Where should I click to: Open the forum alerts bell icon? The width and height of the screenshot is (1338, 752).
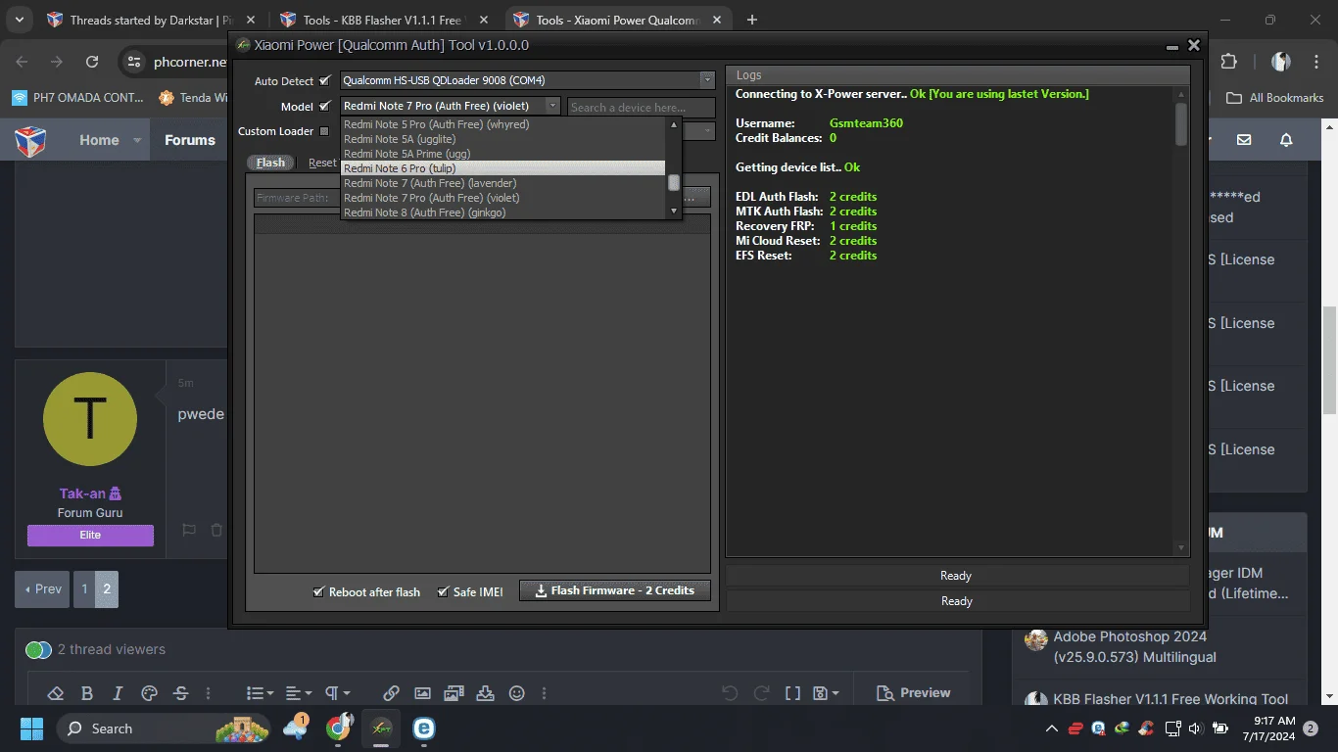click(1286, 140)
